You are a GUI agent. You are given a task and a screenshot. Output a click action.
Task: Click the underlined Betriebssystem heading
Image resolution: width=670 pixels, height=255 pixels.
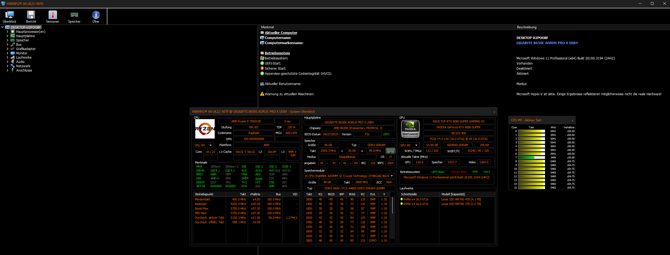(x=277, y=53)
